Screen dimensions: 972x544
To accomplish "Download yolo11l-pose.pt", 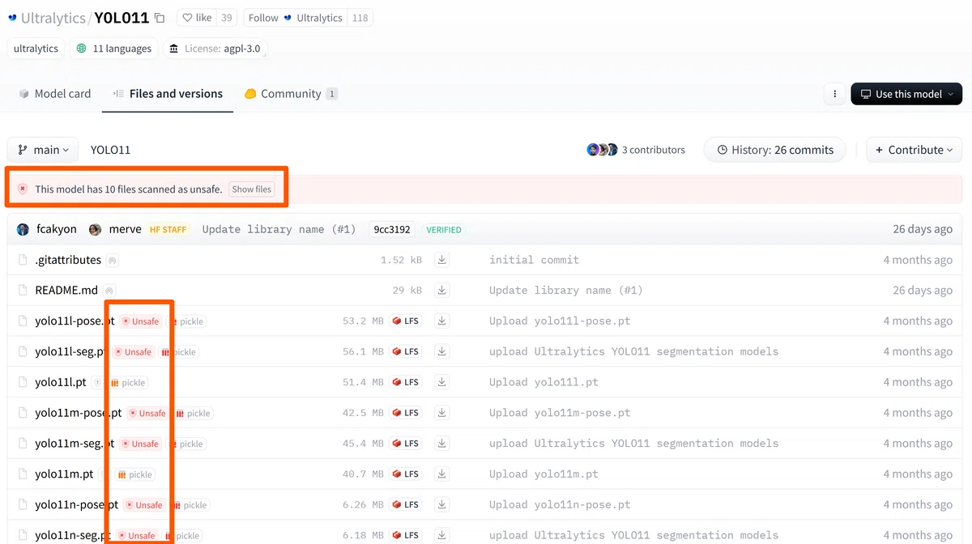I will click(442, 321).
